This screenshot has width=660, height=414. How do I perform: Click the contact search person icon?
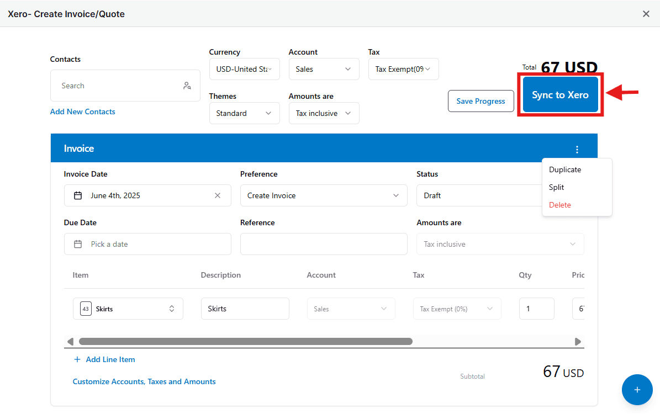click(x=187, y=86)
